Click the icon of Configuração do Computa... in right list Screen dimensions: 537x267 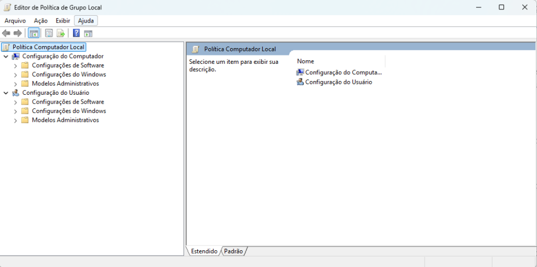tap(300, 72)
